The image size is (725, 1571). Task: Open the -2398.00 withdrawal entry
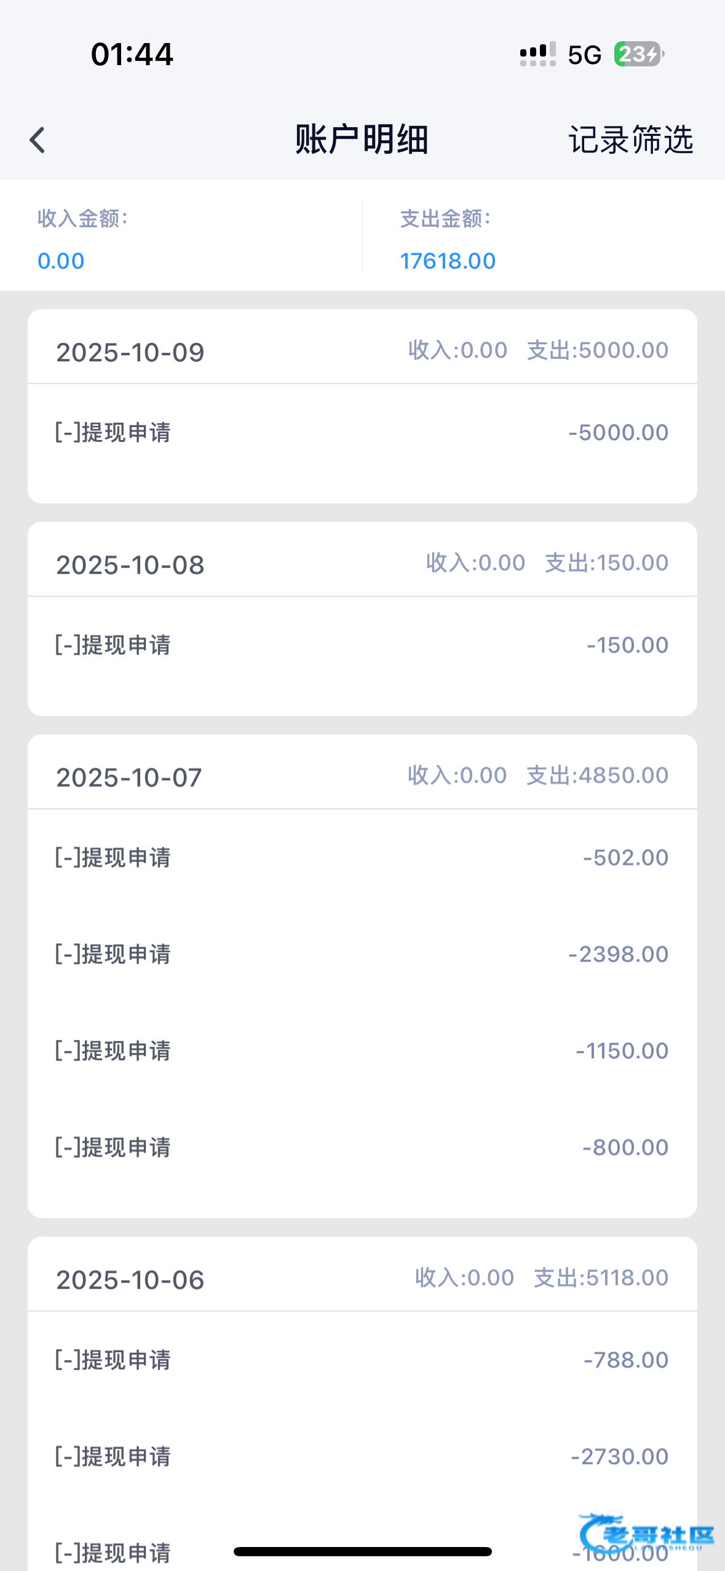[x=362, y=955]
